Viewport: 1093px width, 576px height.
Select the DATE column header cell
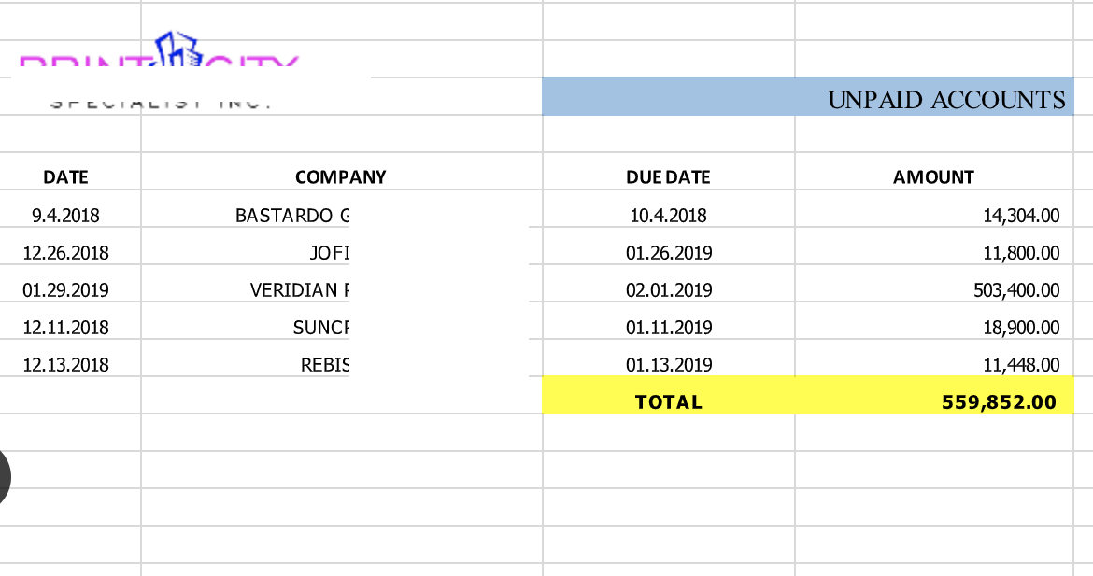(65, 177)
